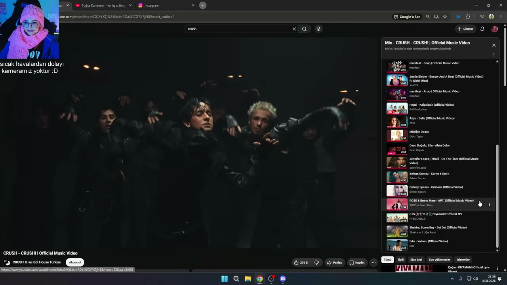Open Chrome zoom magnifier in address bar
This screenshot has height=285, width=507.
pyautogui.click(x=428, y=17)
